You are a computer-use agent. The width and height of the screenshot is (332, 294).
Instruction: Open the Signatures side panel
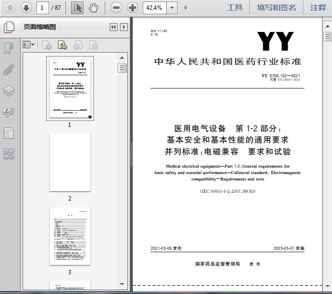pyautogui.click(x=9, y=112)
